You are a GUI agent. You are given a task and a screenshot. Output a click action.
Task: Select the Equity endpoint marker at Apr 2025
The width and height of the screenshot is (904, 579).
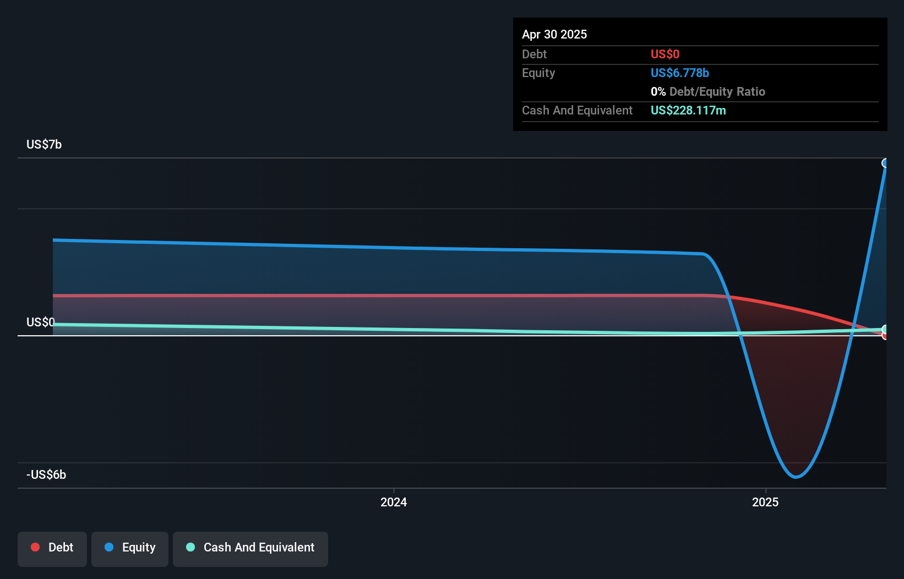(x=885, y=163)
